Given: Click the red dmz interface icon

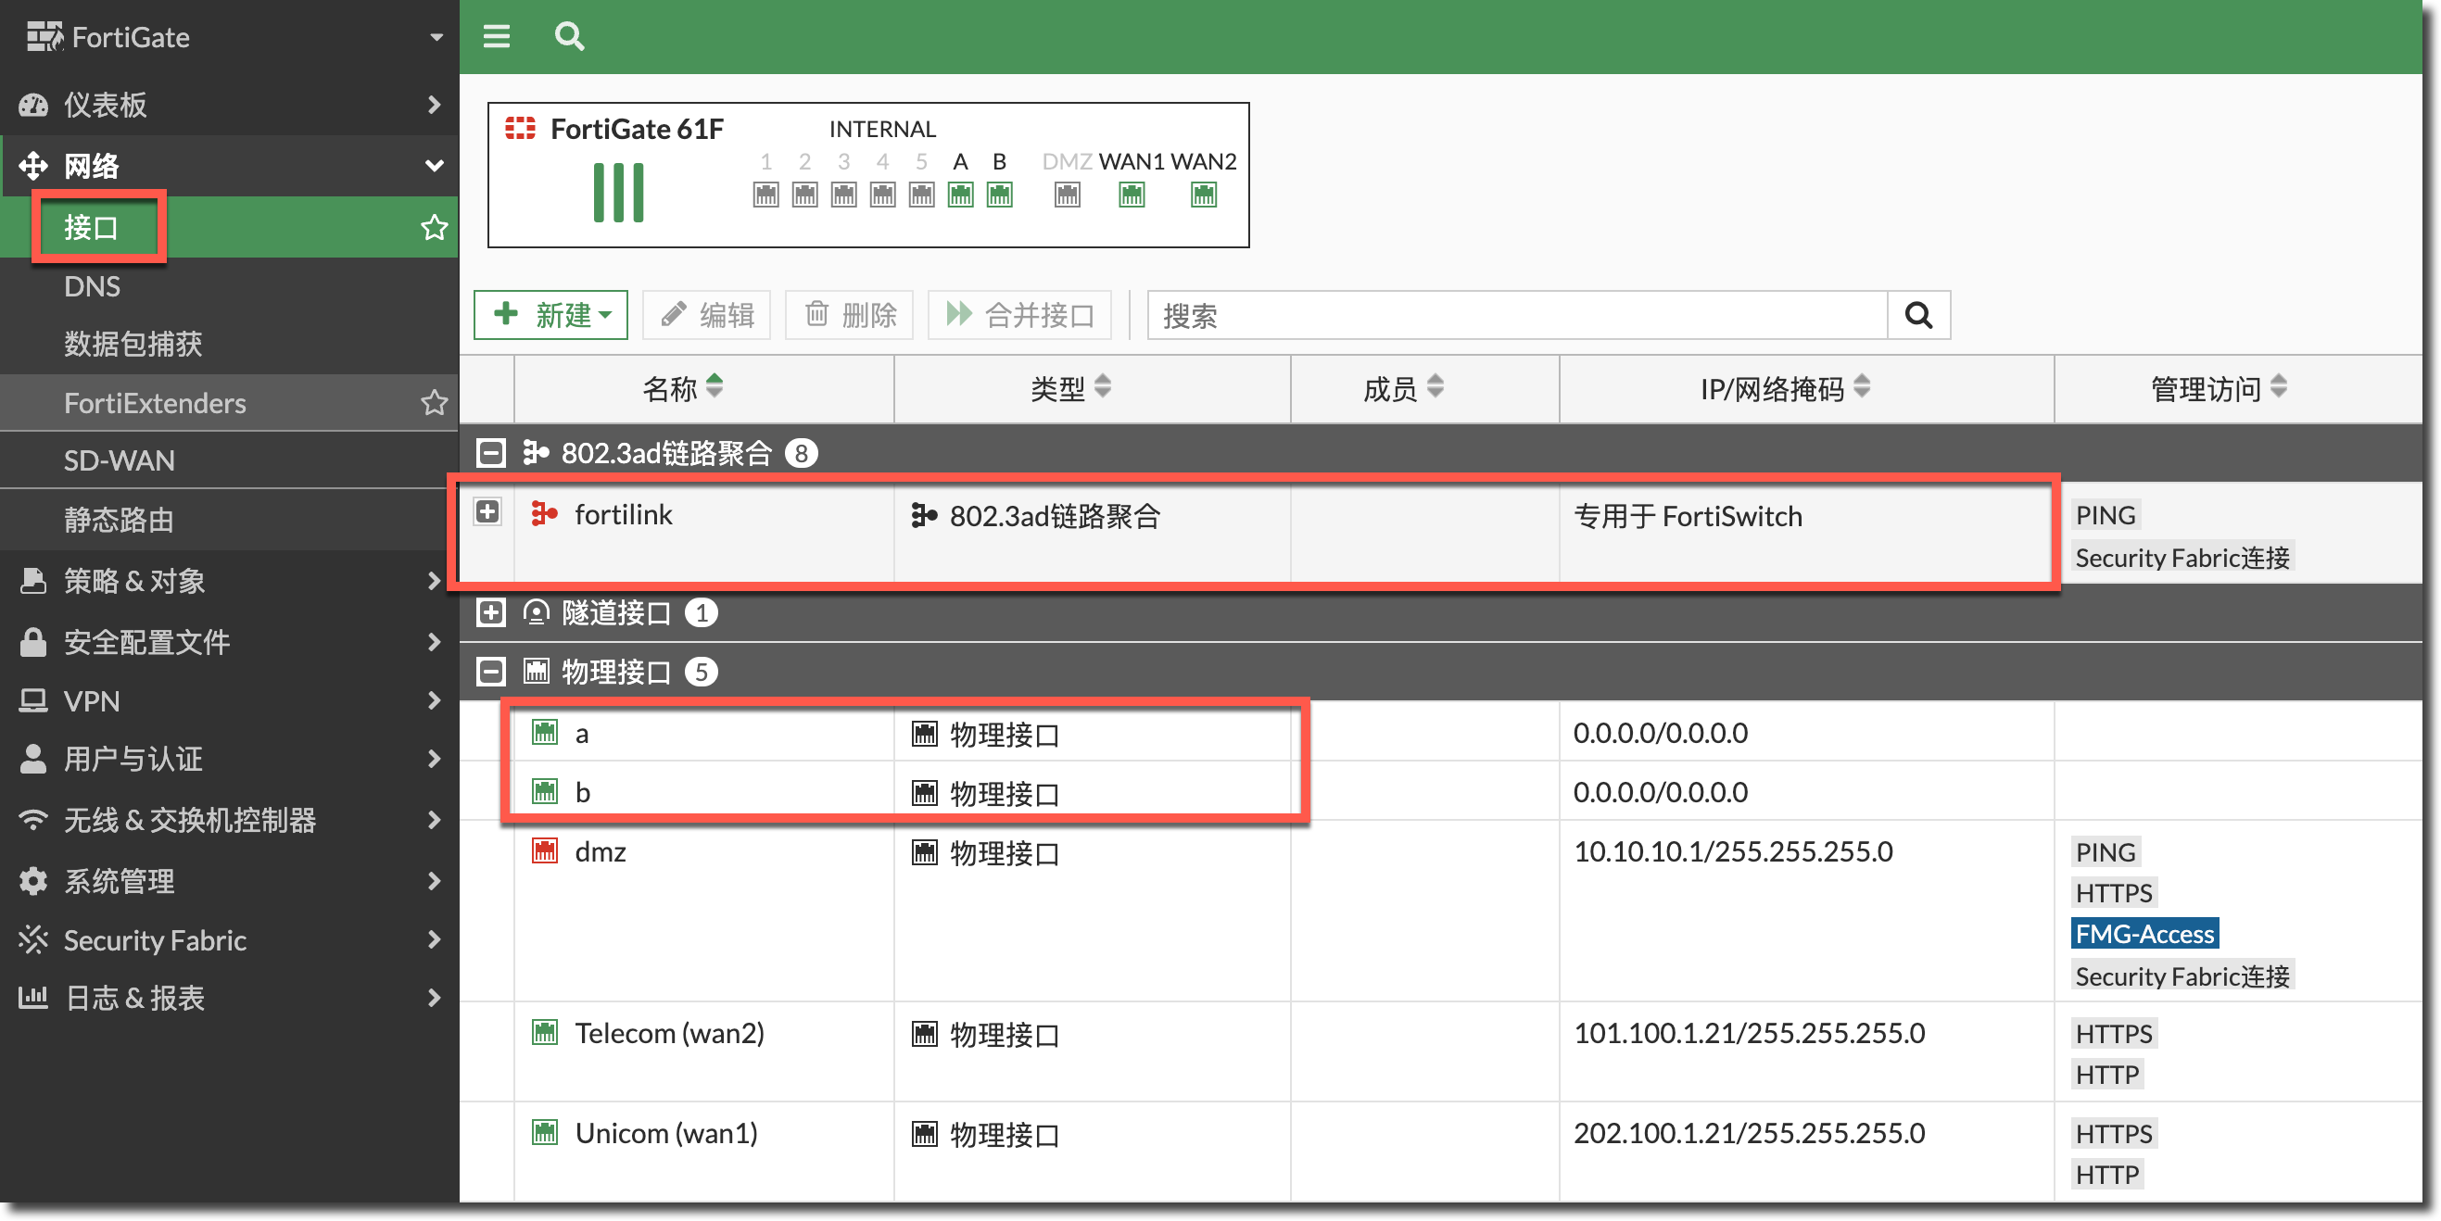Looking at the screenshot, I should pyautogui.click(x=545, y=850).
